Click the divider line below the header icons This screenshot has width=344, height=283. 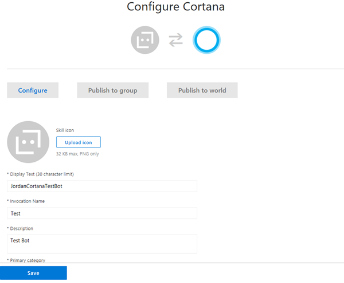(x=175, y=69)
